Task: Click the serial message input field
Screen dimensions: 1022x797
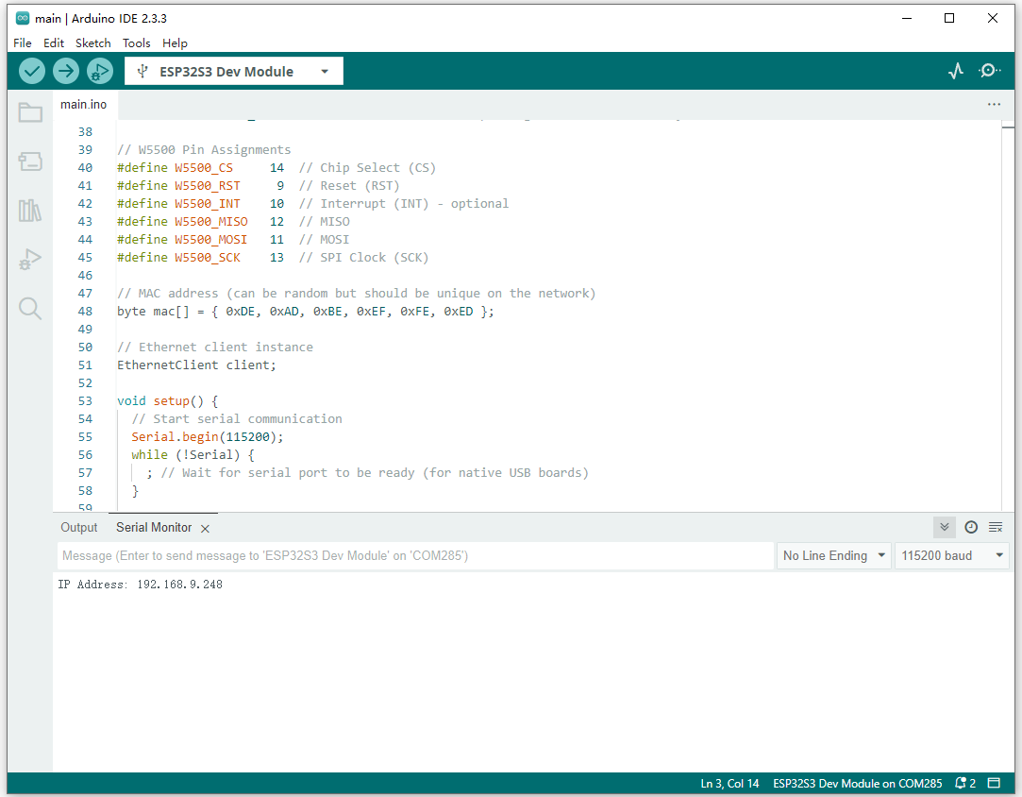Action: click(x=415, y=555)
